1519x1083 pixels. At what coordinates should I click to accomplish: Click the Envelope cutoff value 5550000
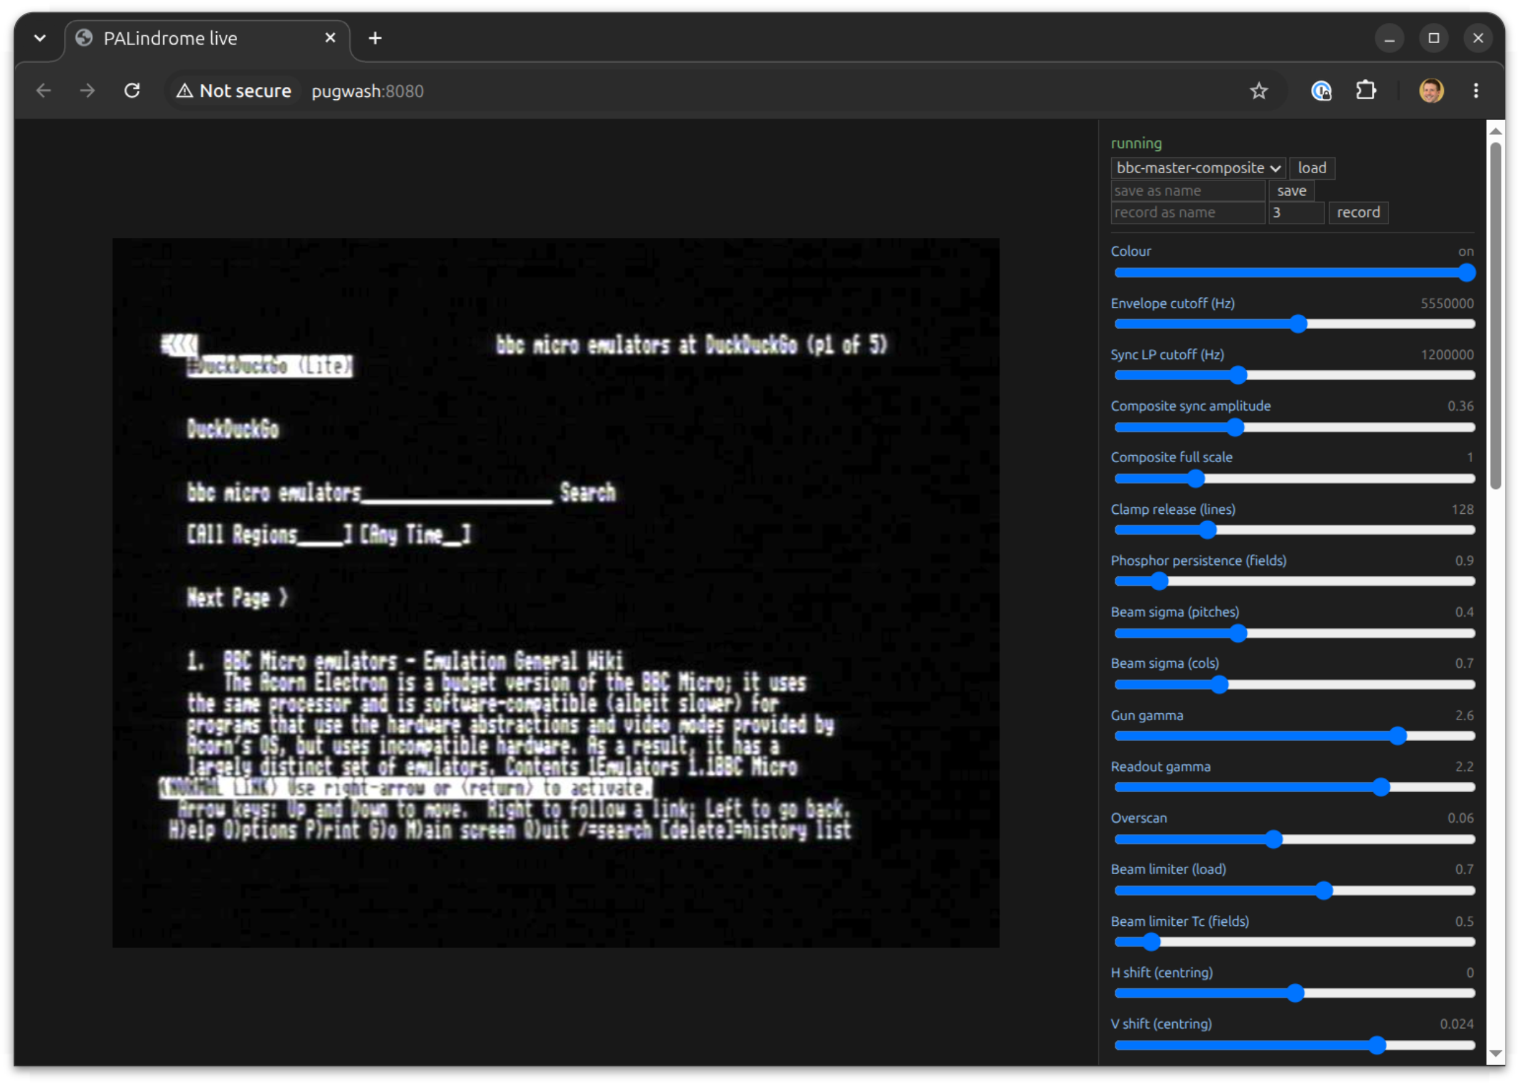[1446, 304]
